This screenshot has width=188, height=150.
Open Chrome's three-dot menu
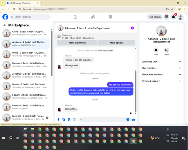click(185, 9)
